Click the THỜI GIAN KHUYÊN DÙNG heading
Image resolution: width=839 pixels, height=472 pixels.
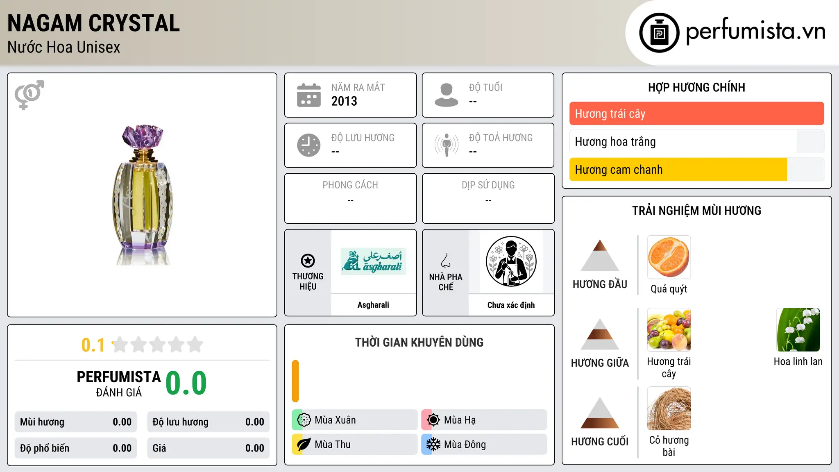[x=419, y=343]
